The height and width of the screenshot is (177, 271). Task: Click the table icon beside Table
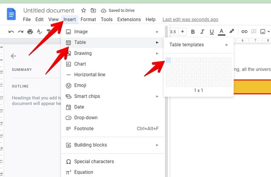tap(69, 43)
